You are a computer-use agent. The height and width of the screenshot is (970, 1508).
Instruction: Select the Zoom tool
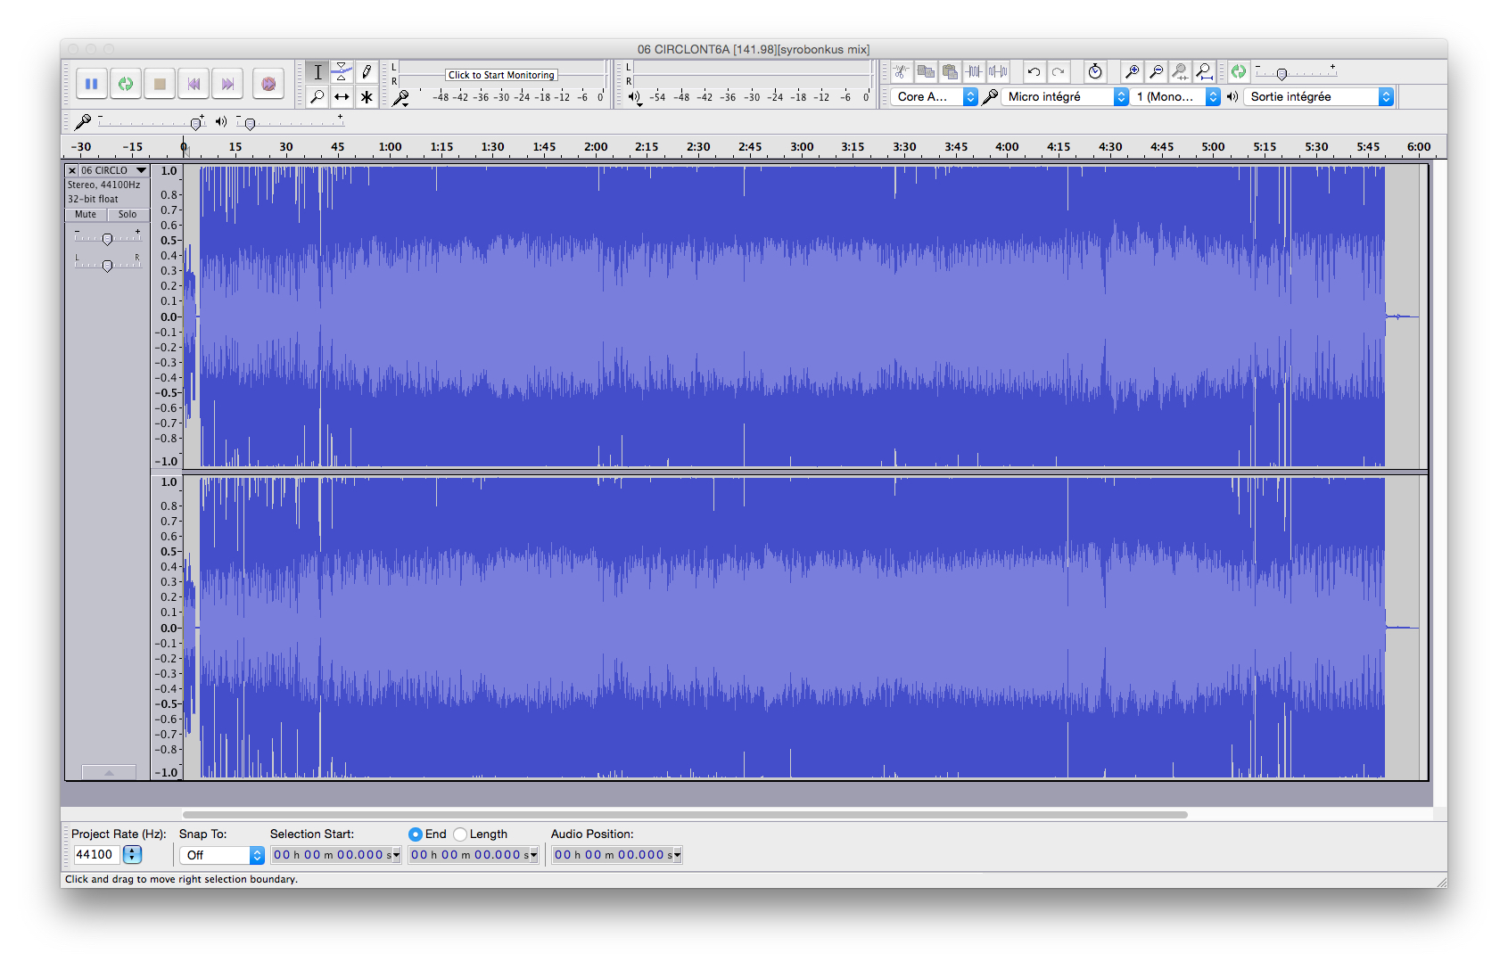[x=317, y=96]
